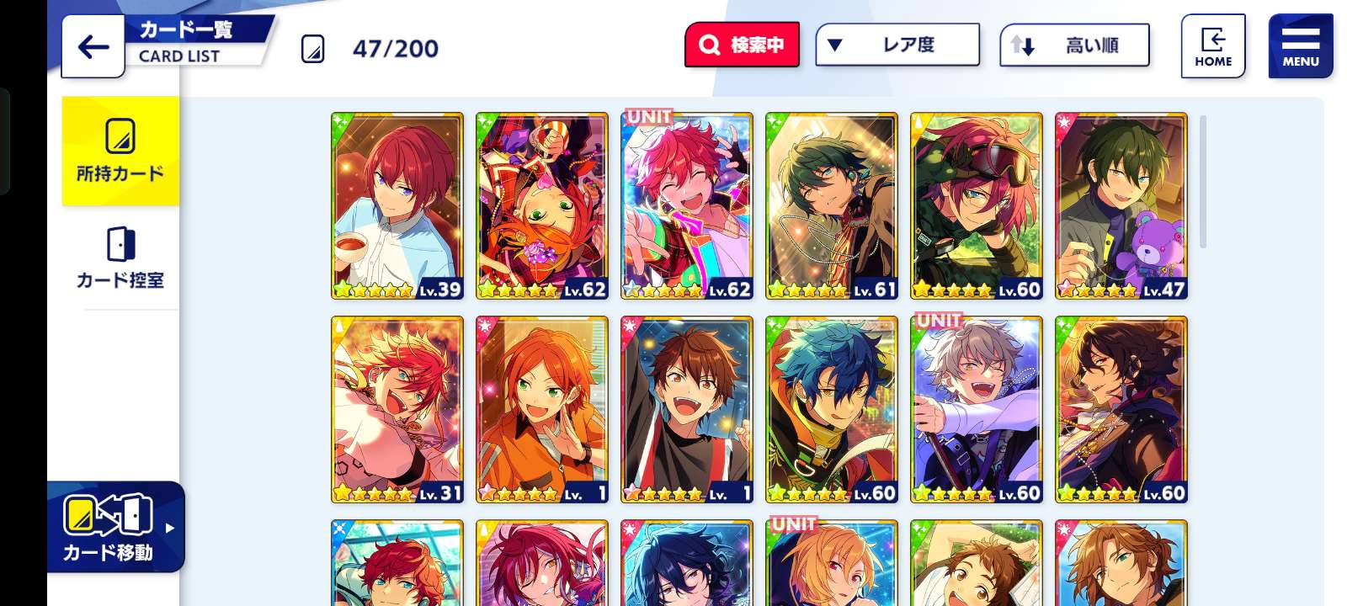Expand the レア度 sort dropdown
The height and width of the screenshot is (606, 1347).
pyautogui.click(x=897, y=45)
